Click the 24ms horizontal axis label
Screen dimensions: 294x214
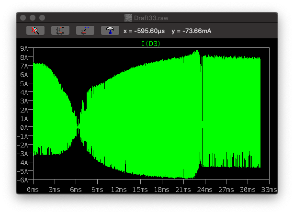click(204, 190)
